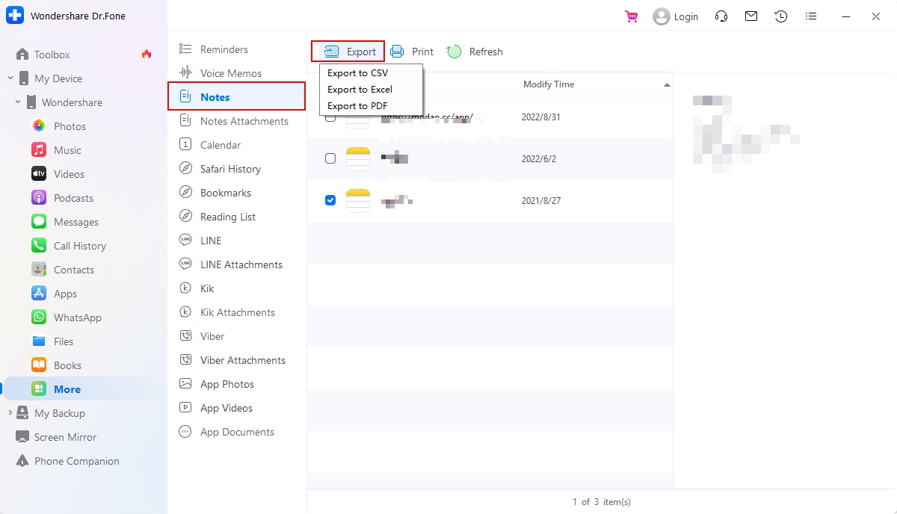Open the Books icon
Viewport: 897px width, 514px height.
(39, 365)
